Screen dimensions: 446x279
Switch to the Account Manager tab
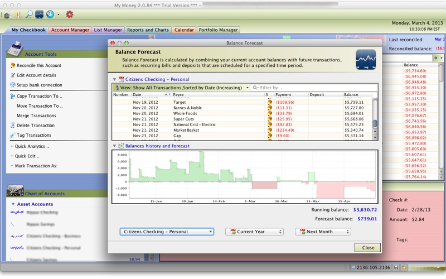point(70,30)
